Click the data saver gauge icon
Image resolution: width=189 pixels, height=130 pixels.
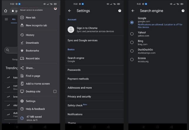(22, 118)
